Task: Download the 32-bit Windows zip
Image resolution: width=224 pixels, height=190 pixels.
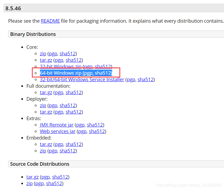Action: coord(61,67)
